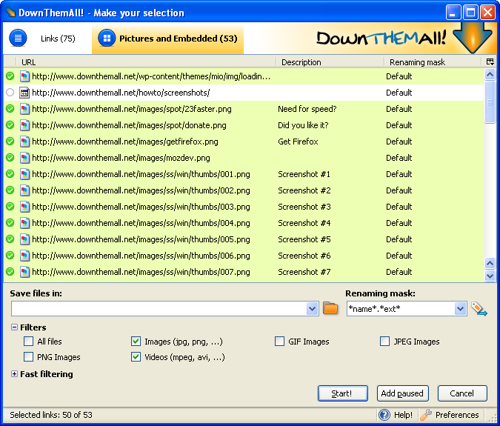
Task: Click the scrollbar up arrow at top
Action: [490, 75]
